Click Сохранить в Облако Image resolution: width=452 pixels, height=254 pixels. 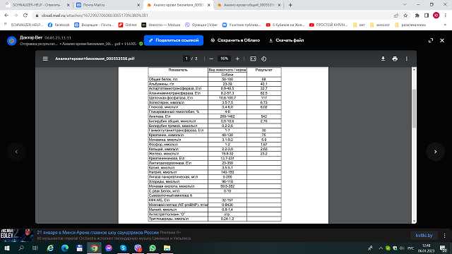point(235,40)
